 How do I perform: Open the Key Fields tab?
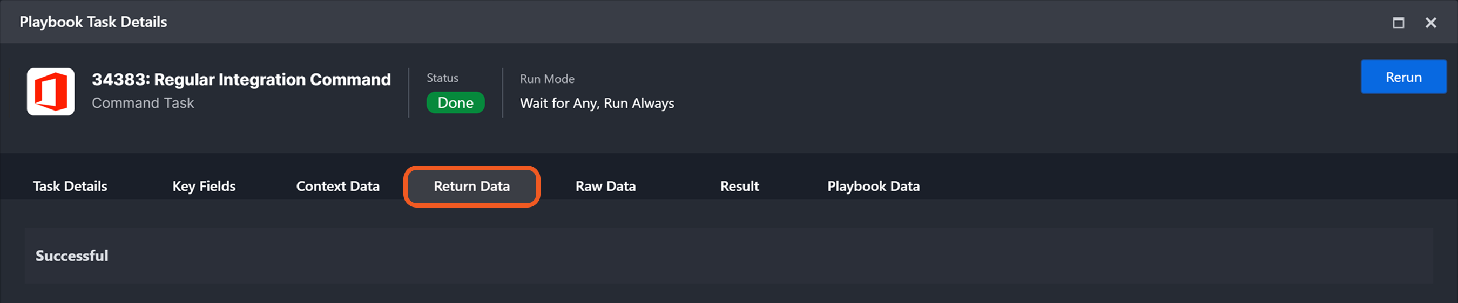coord(204,186)
